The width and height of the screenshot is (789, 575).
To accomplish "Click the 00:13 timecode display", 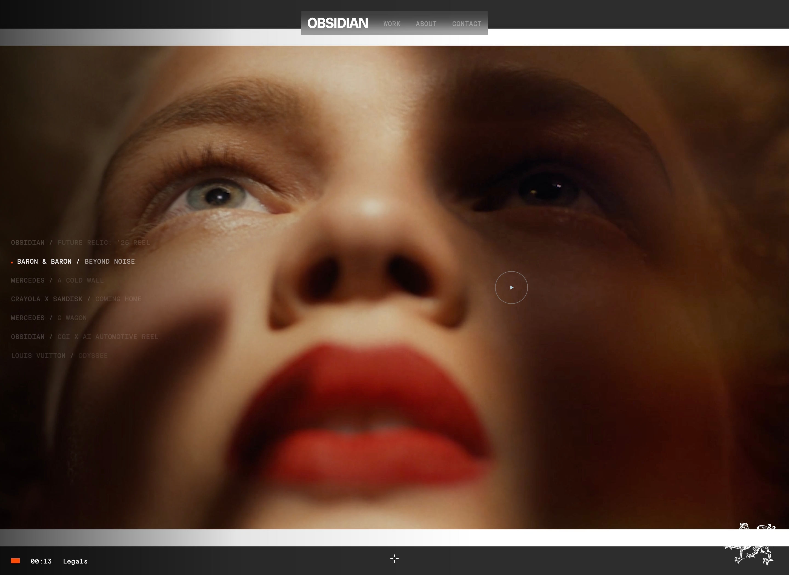I will (x=41, y=561).
